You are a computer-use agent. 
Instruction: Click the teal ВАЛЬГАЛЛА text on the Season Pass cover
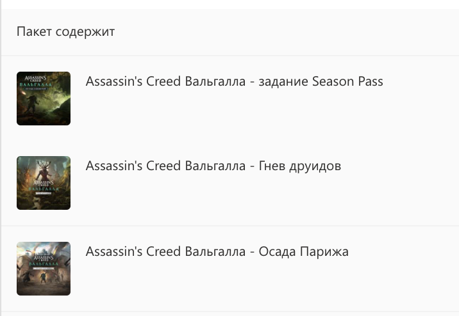click(x=36, y=84)
